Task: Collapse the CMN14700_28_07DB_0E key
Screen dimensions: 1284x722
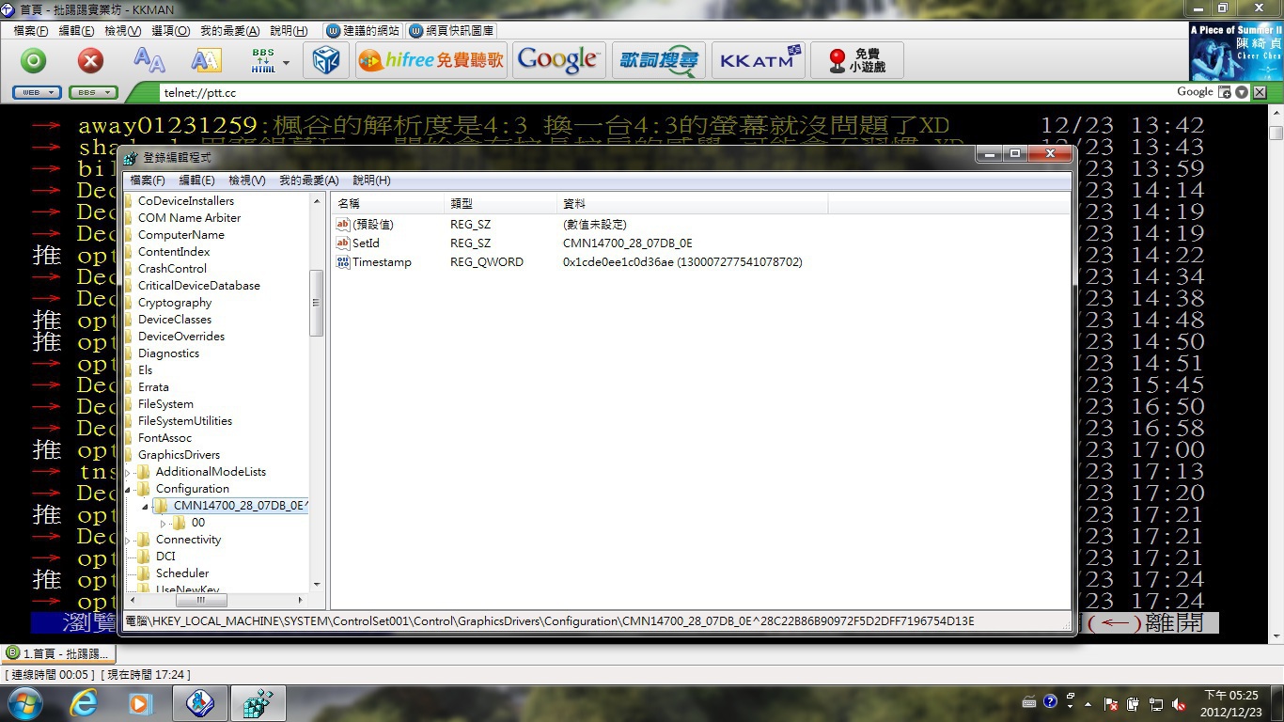Action: 146,506
